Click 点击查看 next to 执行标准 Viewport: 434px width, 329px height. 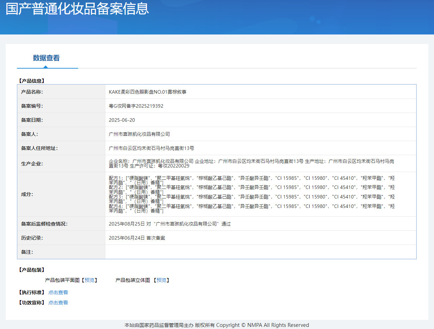tap(58, 292)
